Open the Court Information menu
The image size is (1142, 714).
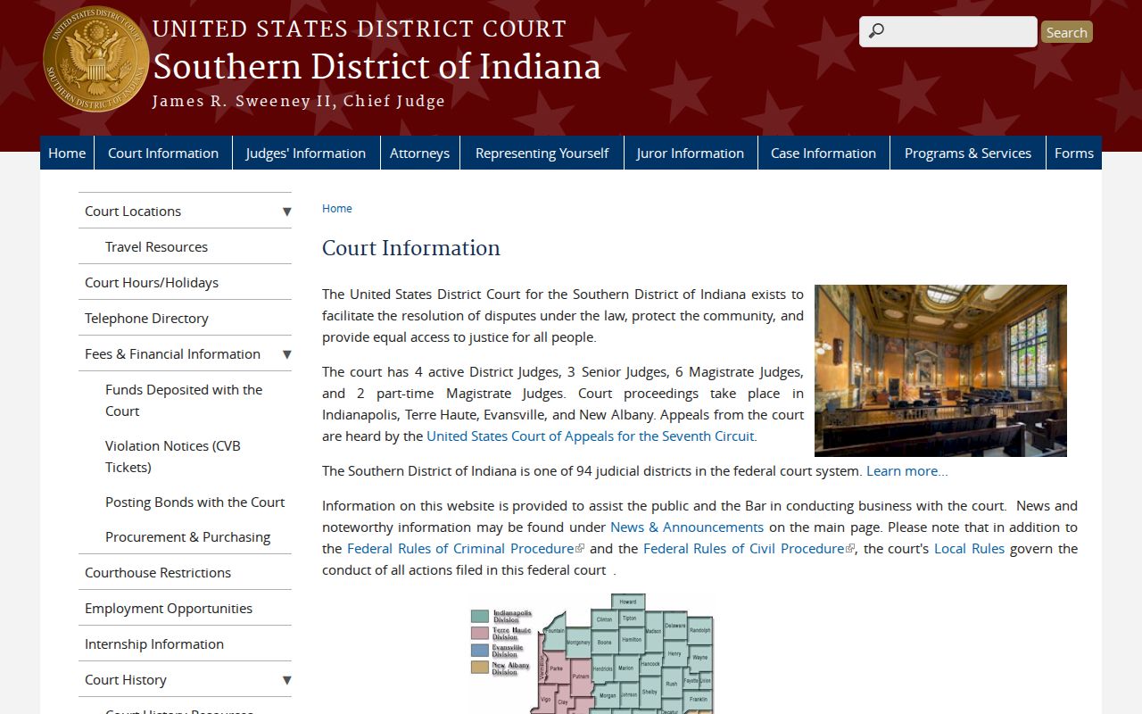click(x=163, y=153)
